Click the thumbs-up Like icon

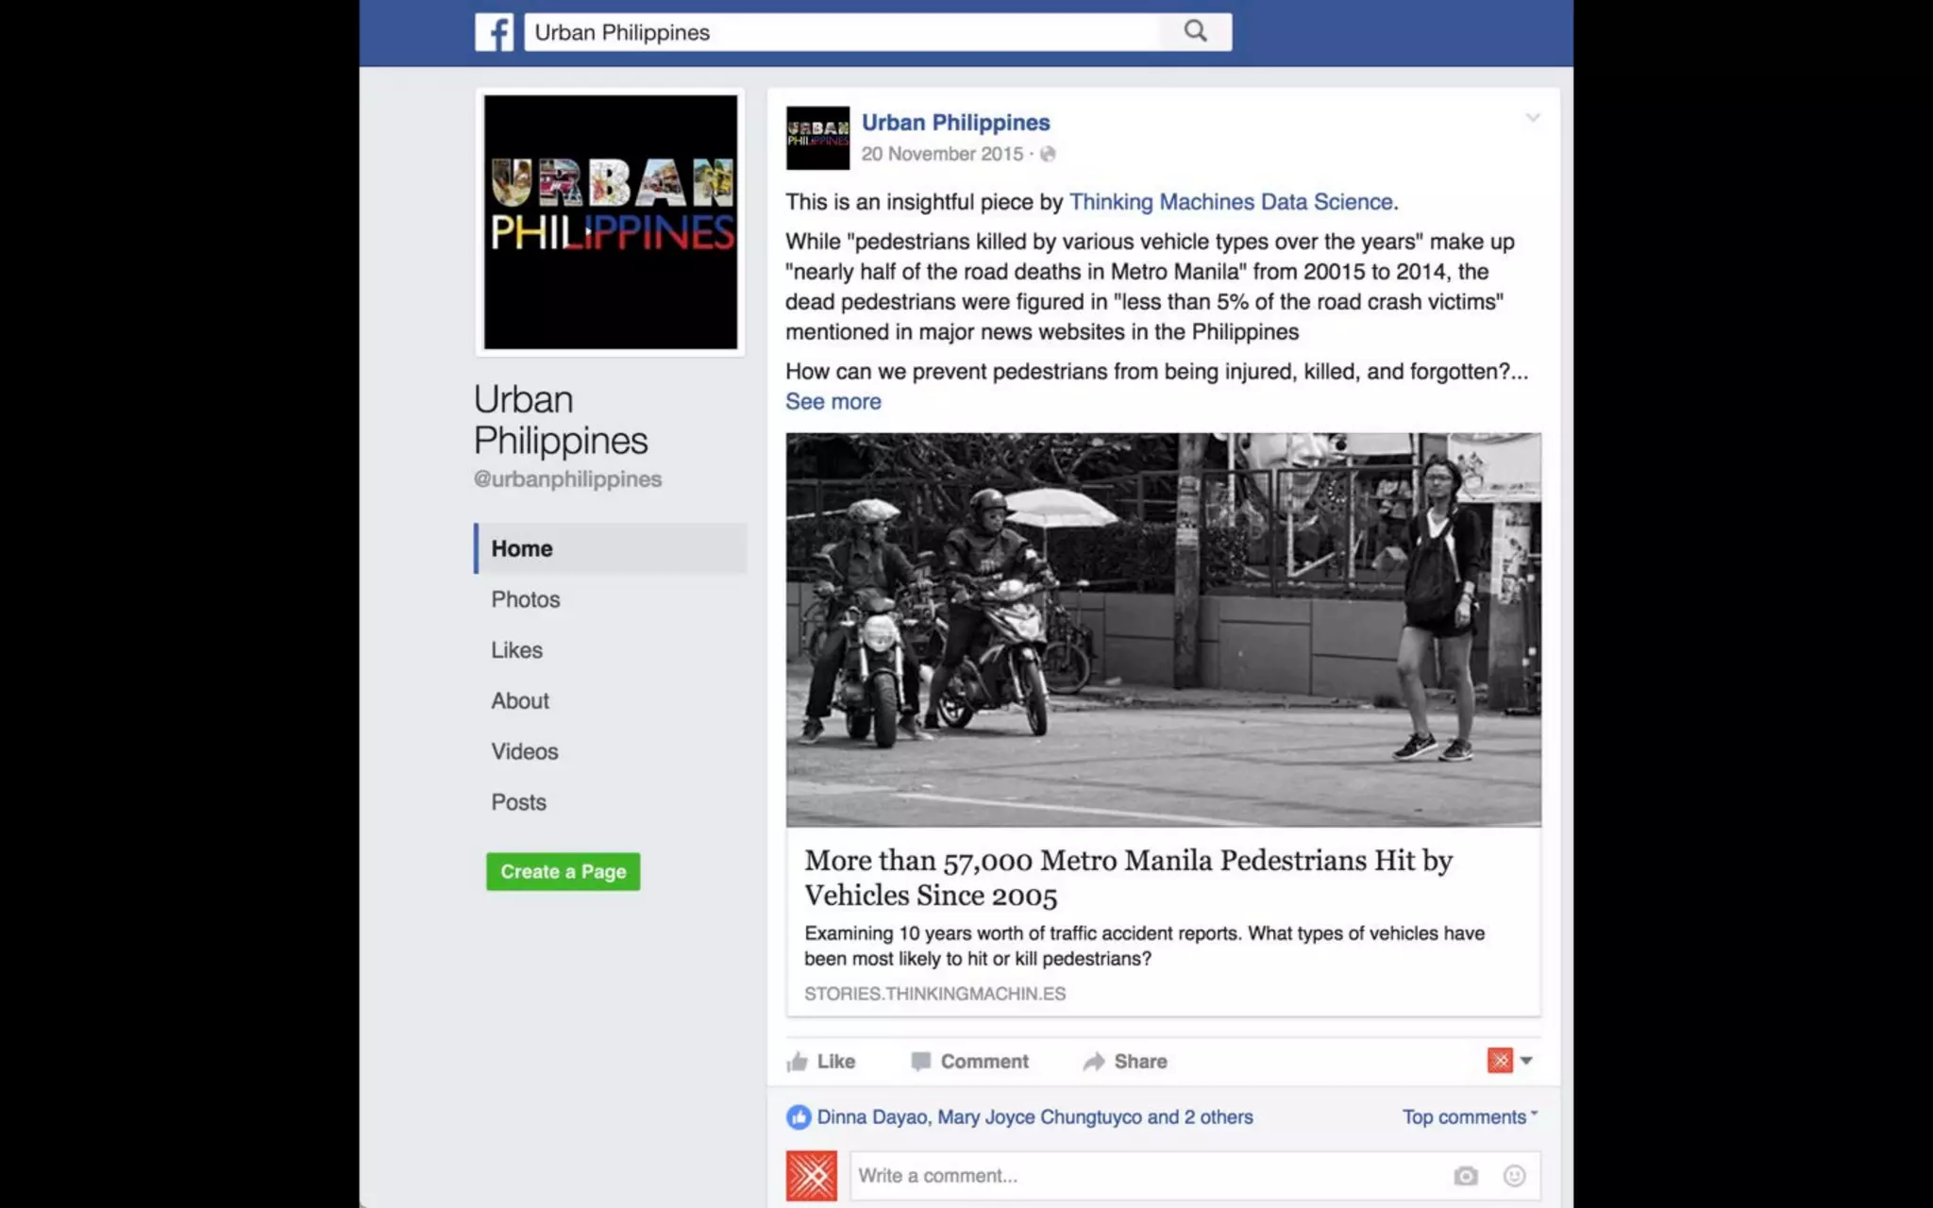[x=798, y=1062]
